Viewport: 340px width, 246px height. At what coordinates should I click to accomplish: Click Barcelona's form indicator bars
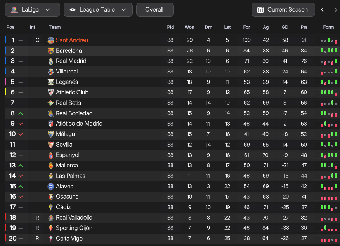tap(328, 51)
